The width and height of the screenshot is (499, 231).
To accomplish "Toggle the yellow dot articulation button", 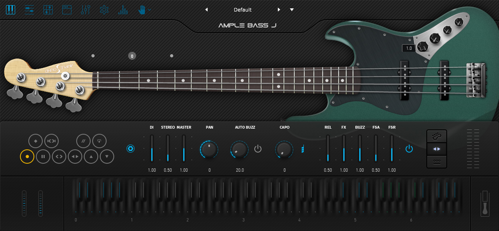I will 27,157.
